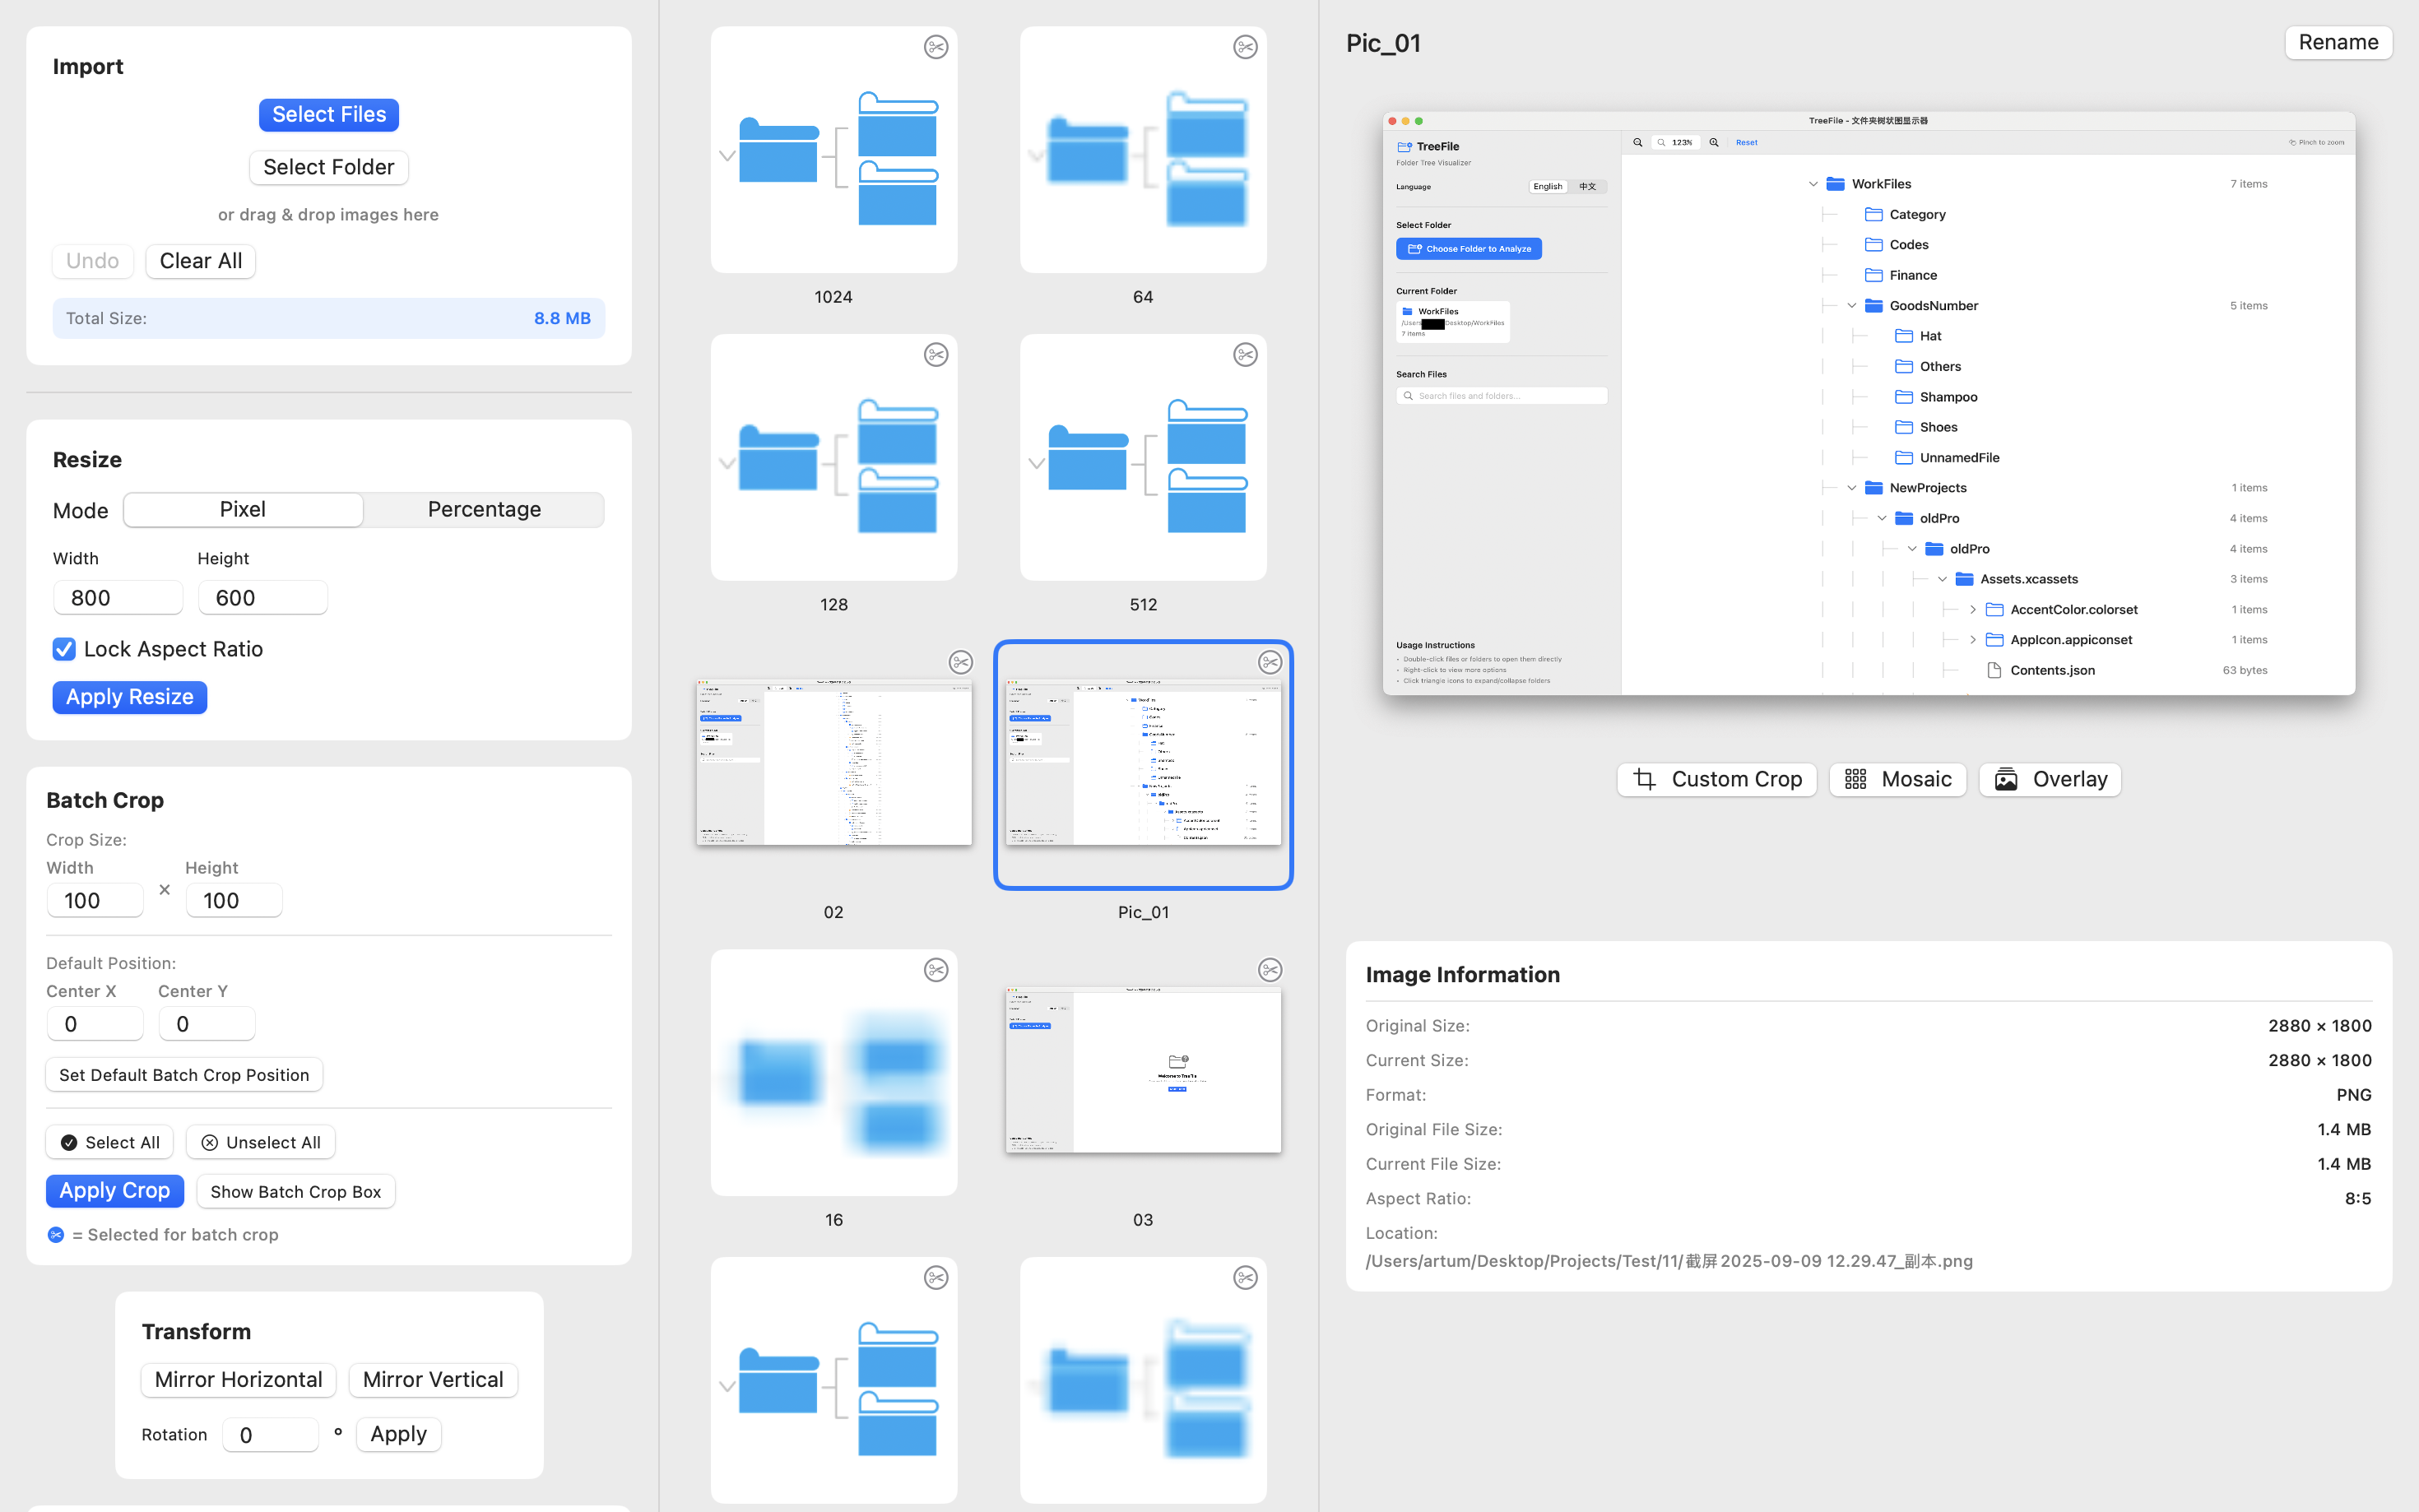
Task: Click the Select Files button
Action: [328, 114]
